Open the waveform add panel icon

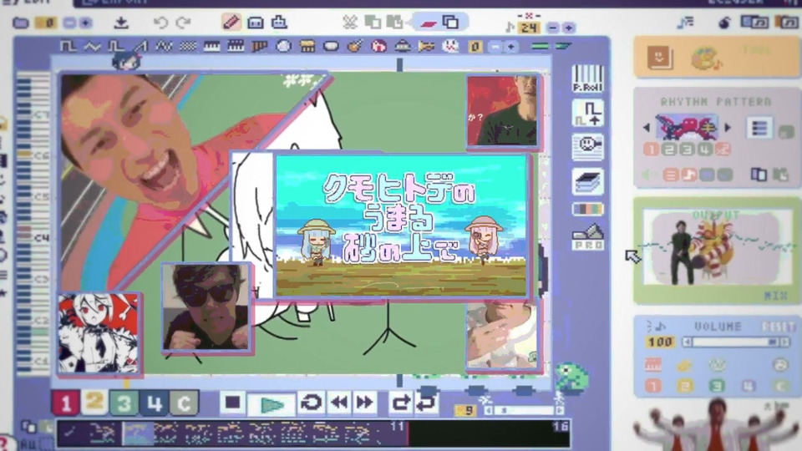tap(587, 113)
